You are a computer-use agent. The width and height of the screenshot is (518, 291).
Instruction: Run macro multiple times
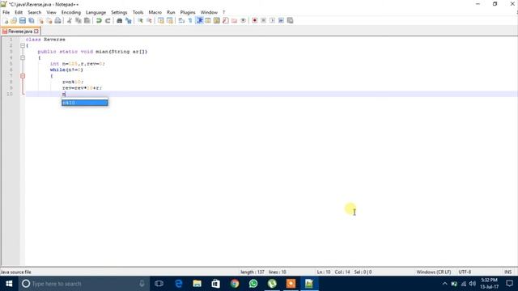click(x=281, y=20)
